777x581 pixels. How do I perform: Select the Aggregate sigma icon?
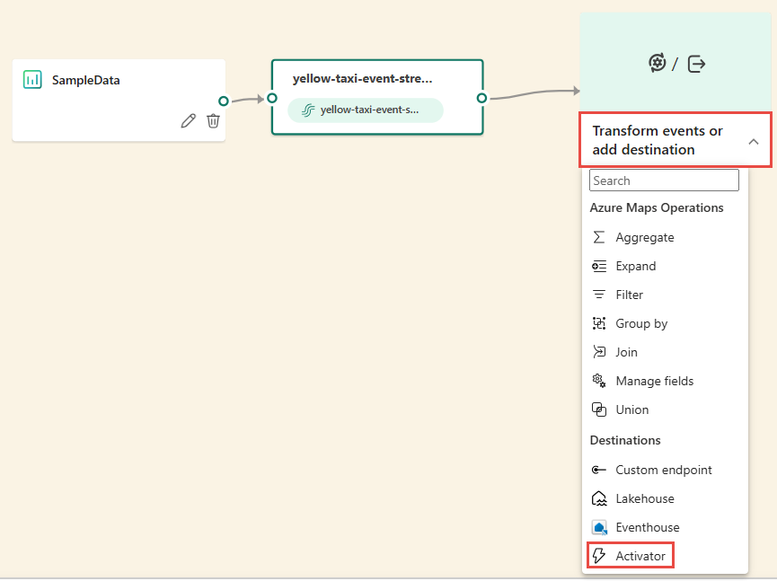(x=599, y=237)
